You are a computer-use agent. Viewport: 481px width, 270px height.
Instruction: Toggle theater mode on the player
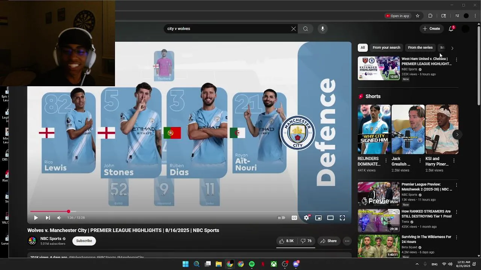[330, 218]
